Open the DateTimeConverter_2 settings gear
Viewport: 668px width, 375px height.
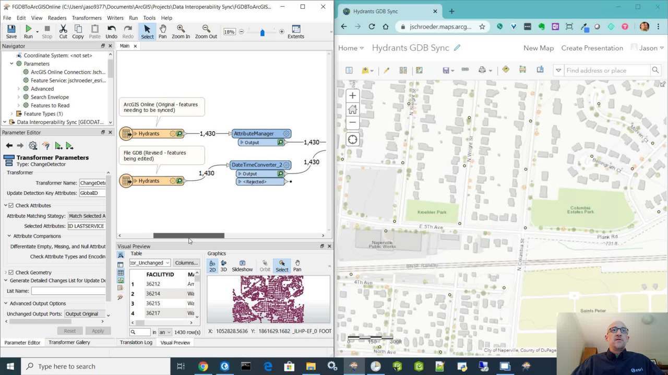click(286, 165)
